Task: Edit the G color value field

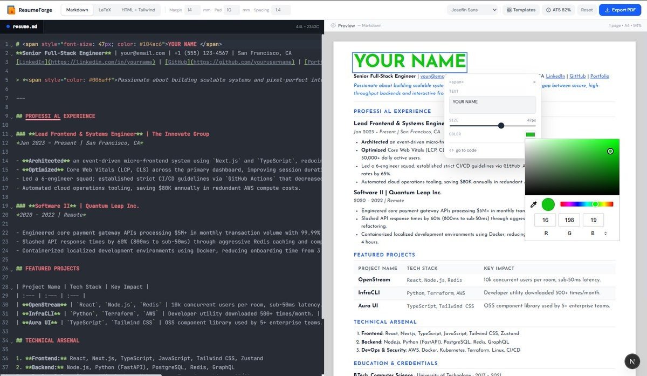Action: coord(569,220)
